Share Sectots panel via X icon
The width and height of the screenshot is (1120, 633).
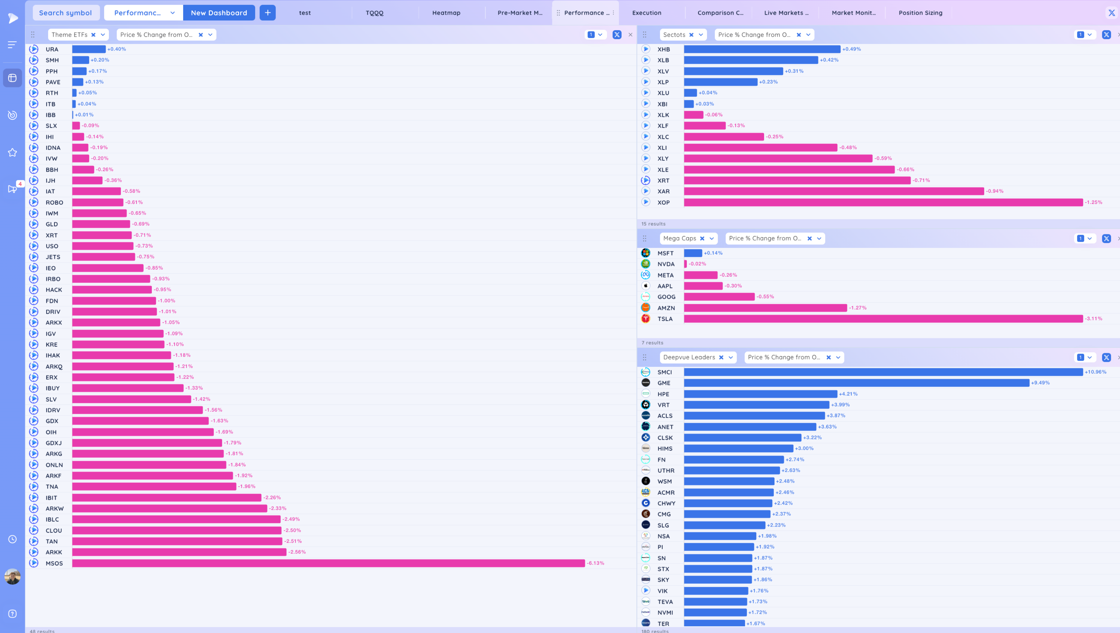pyautogui.click(x=1106, y=34)
